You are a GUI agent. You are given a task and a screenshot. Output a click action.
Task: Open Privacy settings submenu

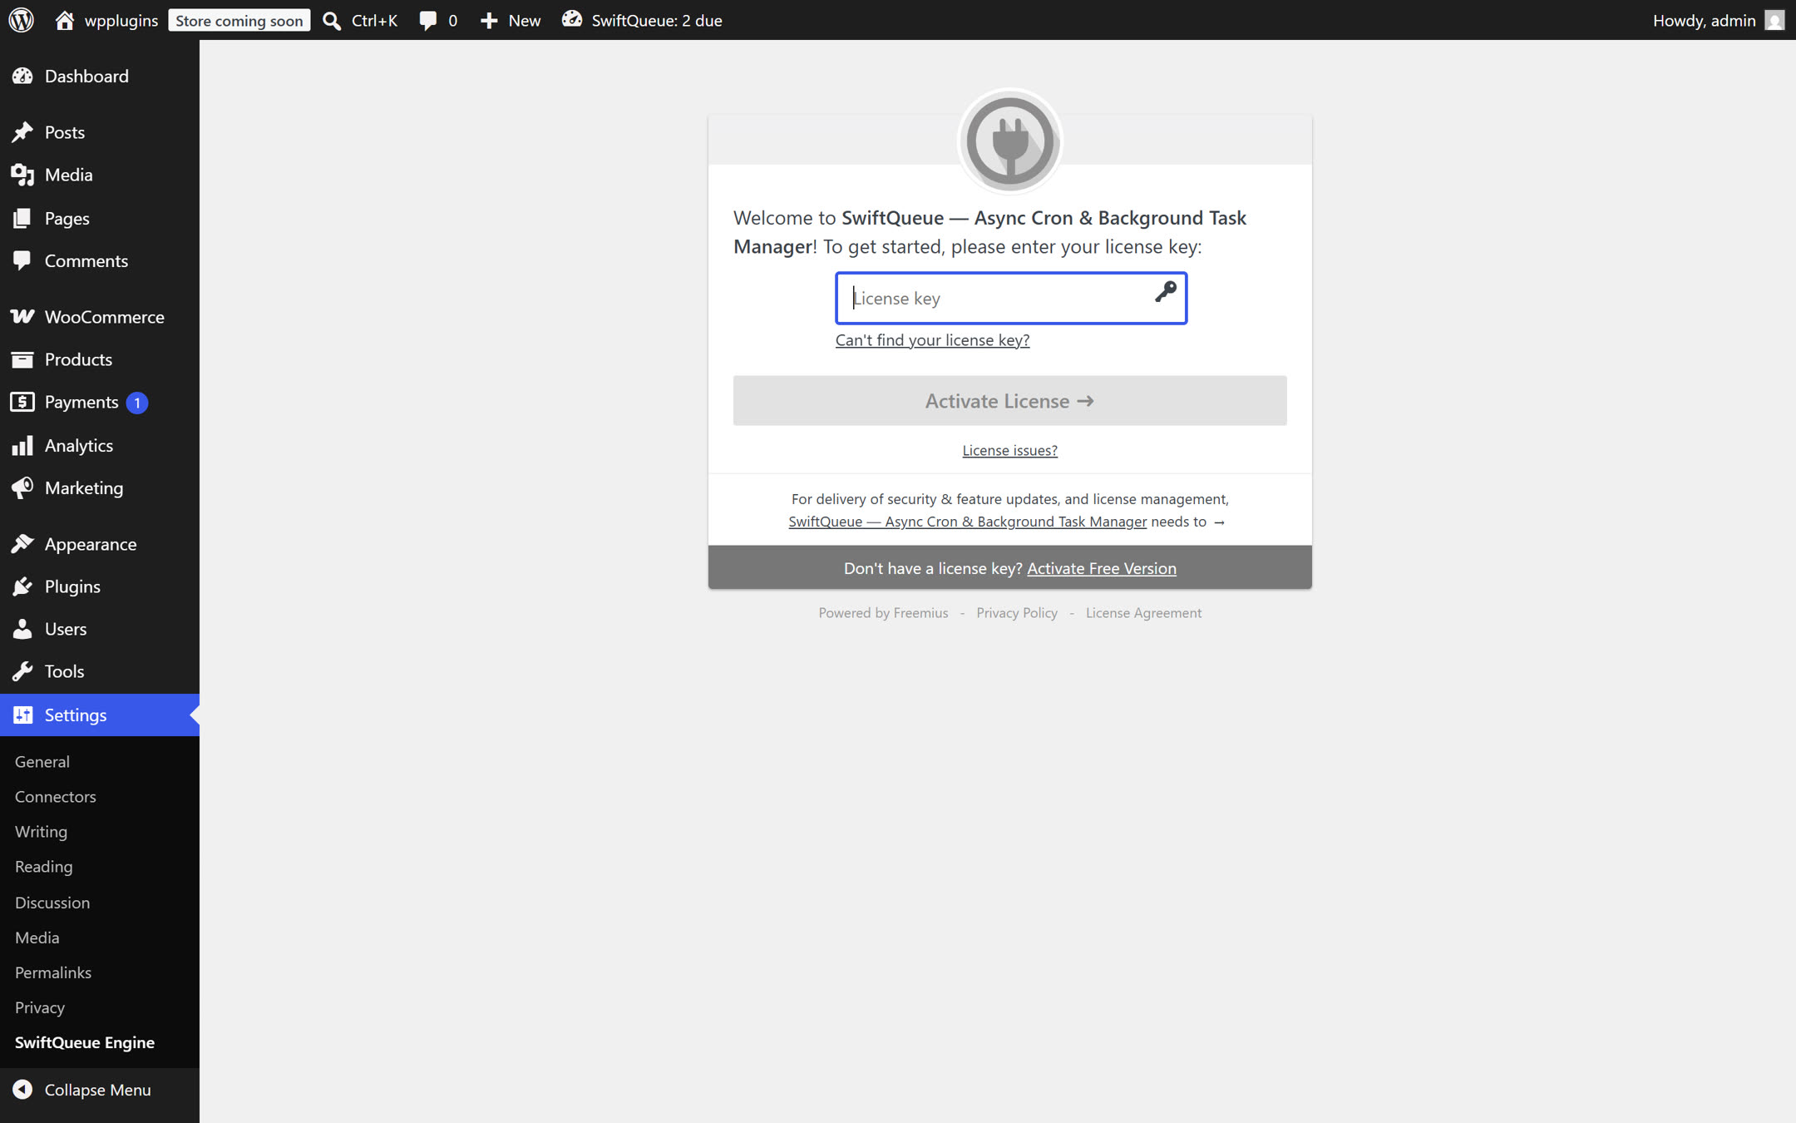40,1007
